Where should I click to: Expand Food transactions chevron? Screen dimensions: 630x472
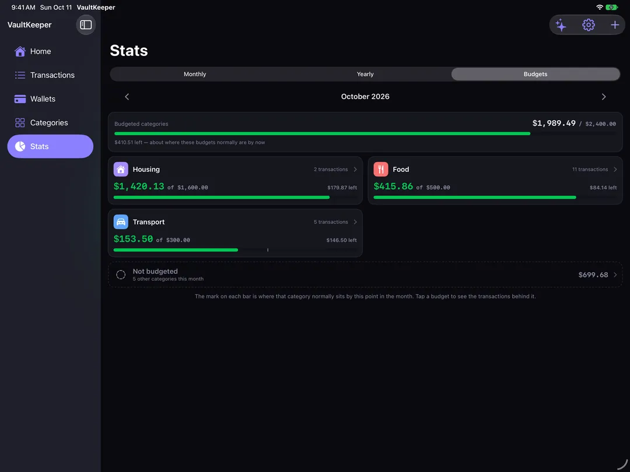pyautogui.click(x=615, y=170)
